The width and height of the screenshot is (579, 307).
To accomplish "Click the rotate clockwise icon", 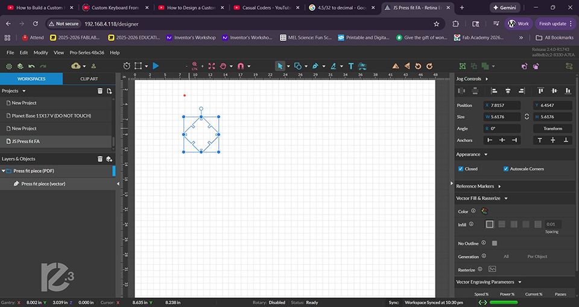I will (429, 66).
